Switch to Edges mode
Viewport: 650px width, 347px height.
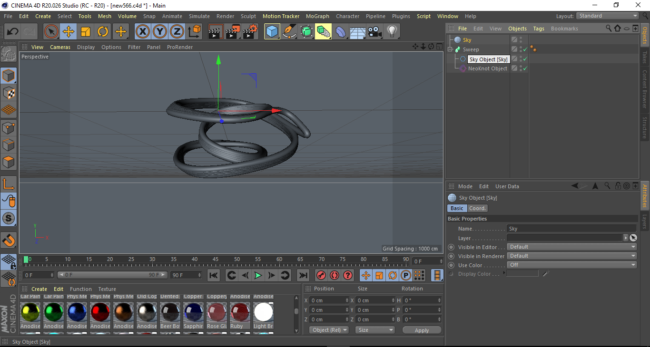pyautogui.click(x=9, y=145)
